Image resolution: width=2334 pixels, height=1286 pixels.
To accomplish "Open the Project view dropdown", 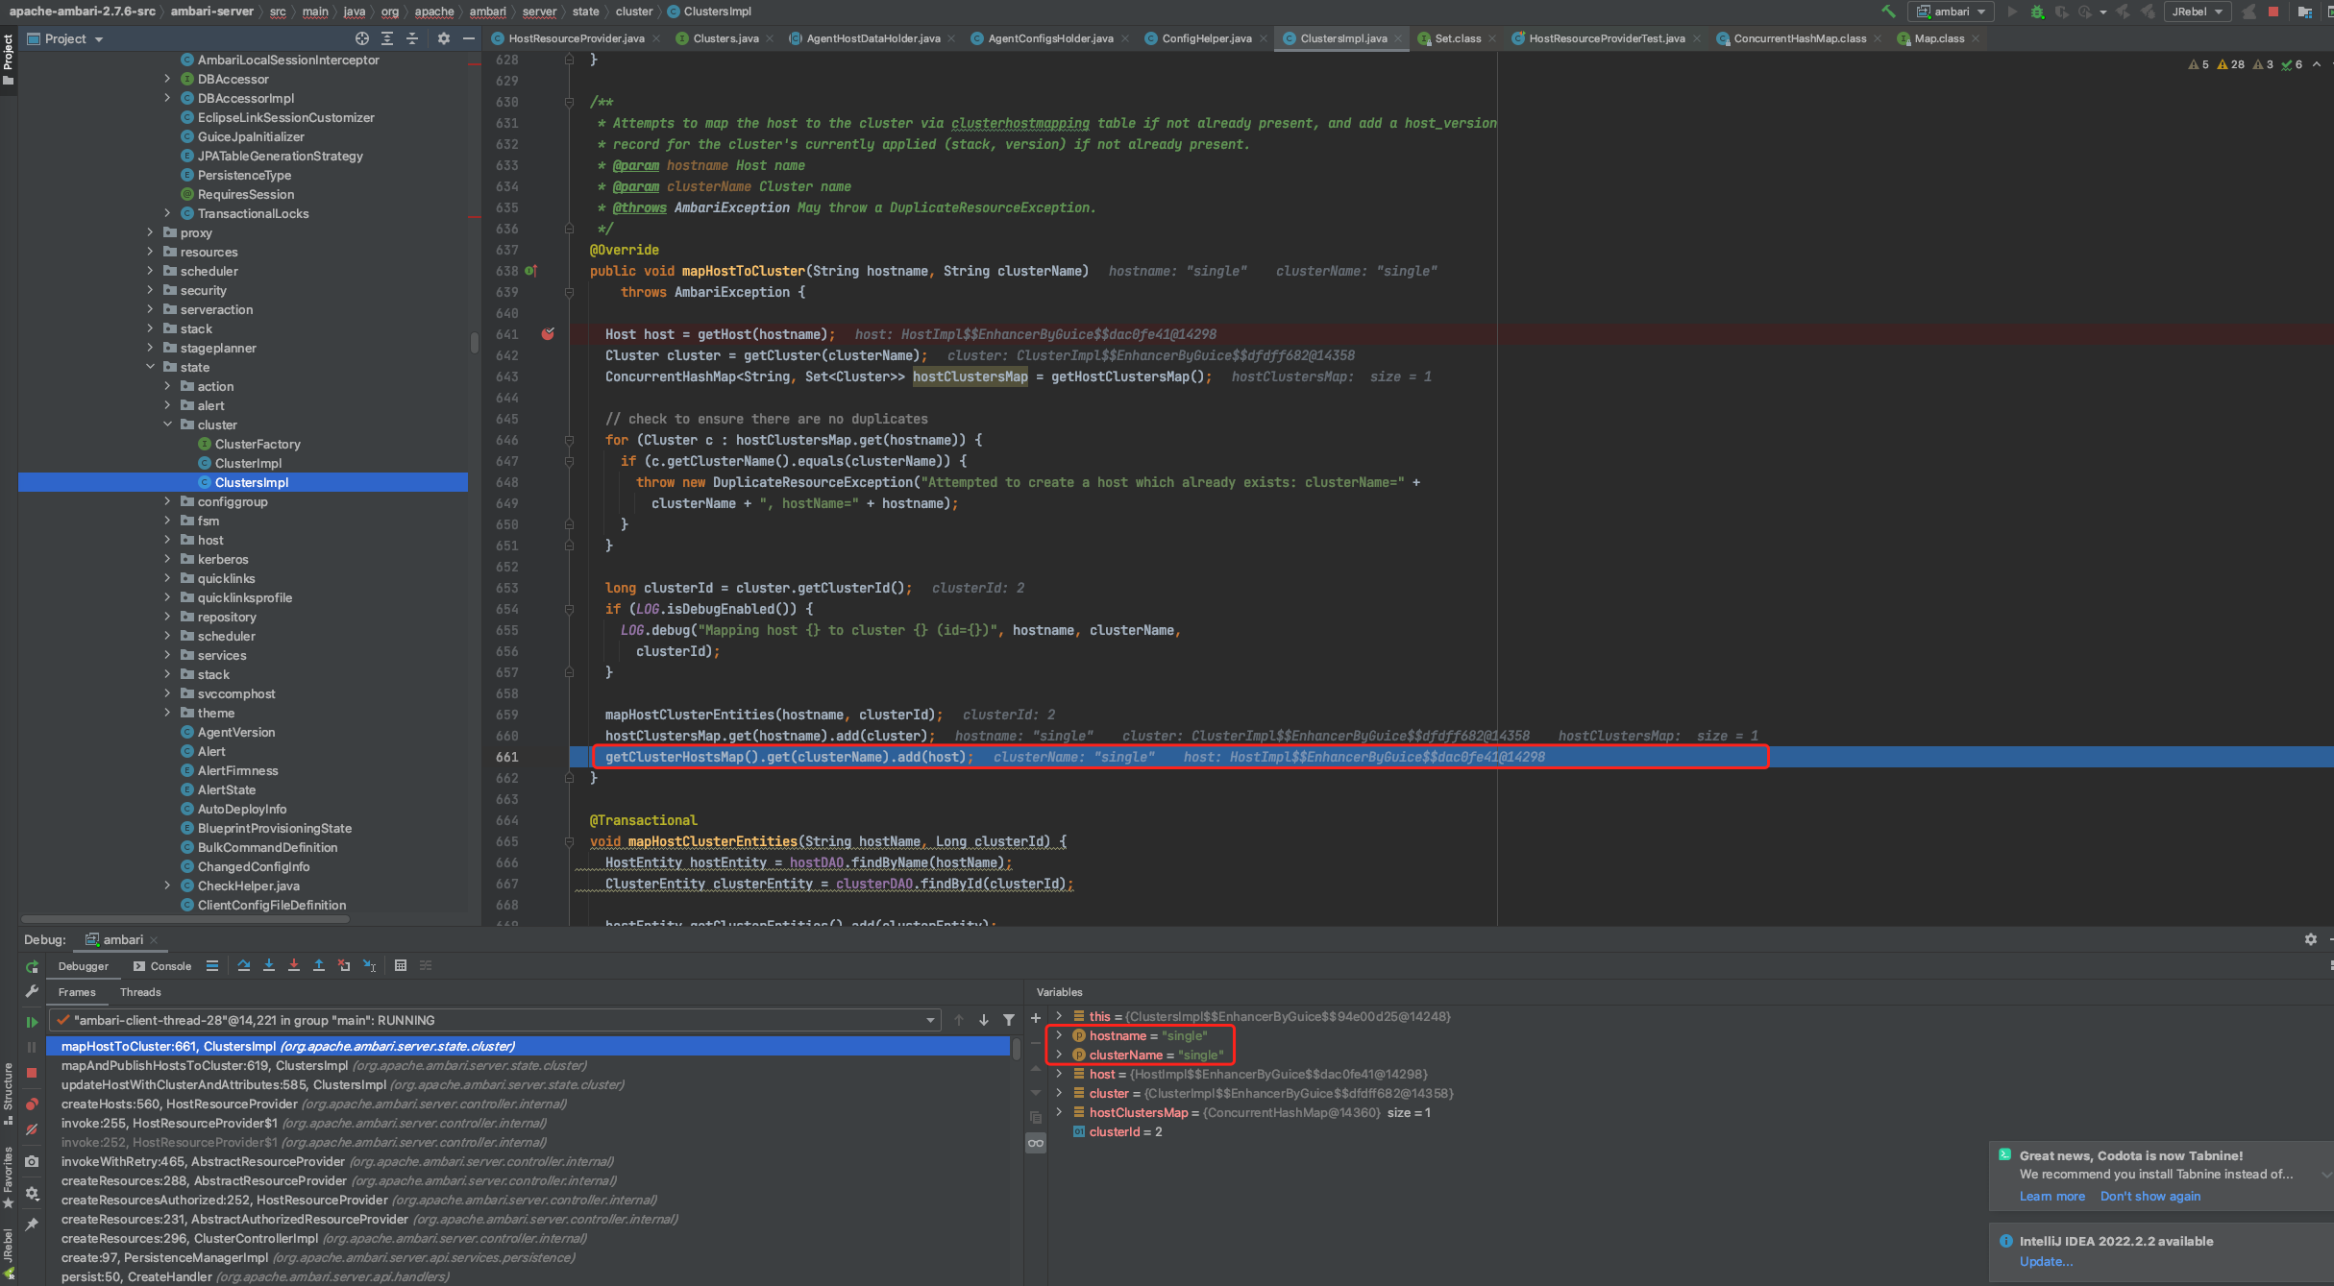I will [65, 38].
